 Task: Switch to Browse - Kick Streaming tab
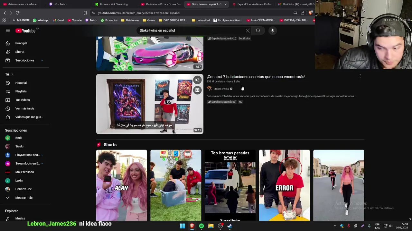coord(114,4)
